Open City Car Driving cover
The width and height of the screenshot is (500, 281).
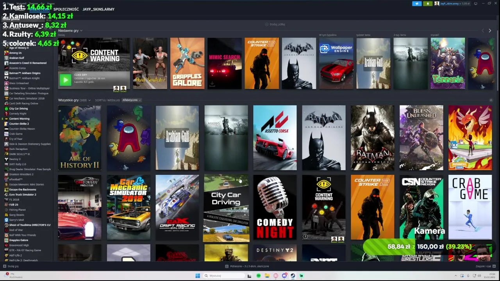(x=226, y=208)
